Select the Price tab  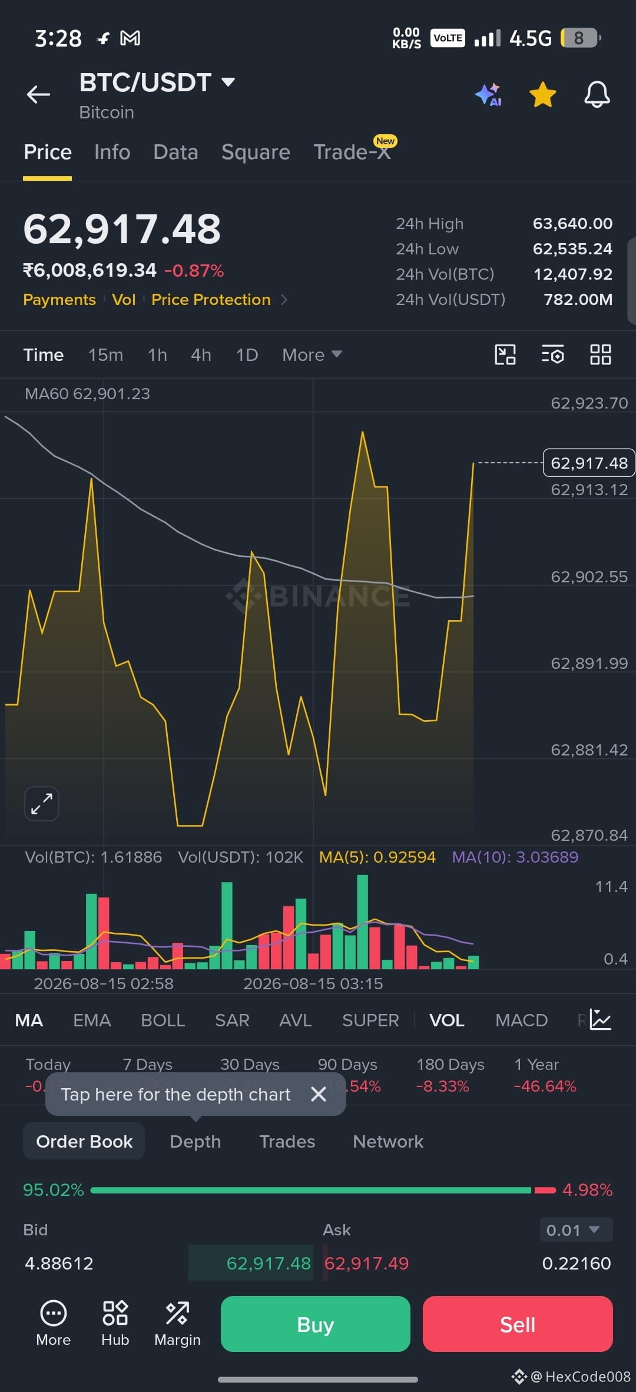pyautogui.click(x=48, y=152)
